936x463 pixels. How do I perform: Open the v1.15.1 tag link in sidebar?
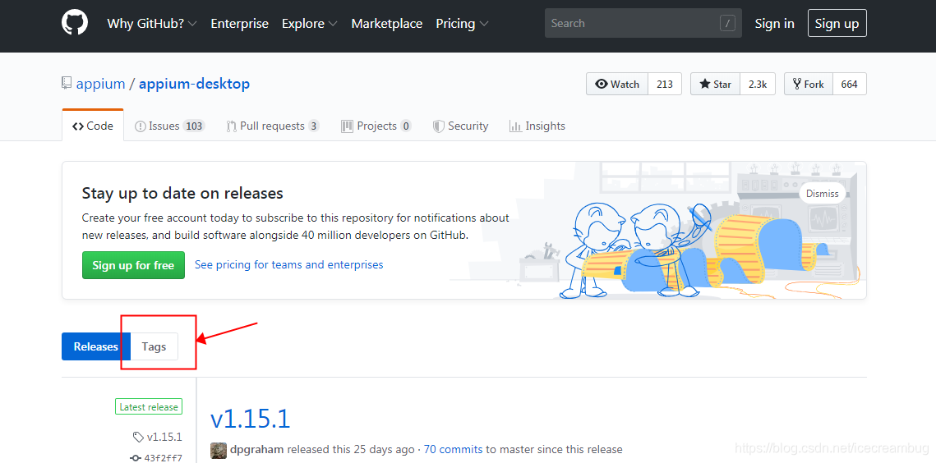[157, 437]
